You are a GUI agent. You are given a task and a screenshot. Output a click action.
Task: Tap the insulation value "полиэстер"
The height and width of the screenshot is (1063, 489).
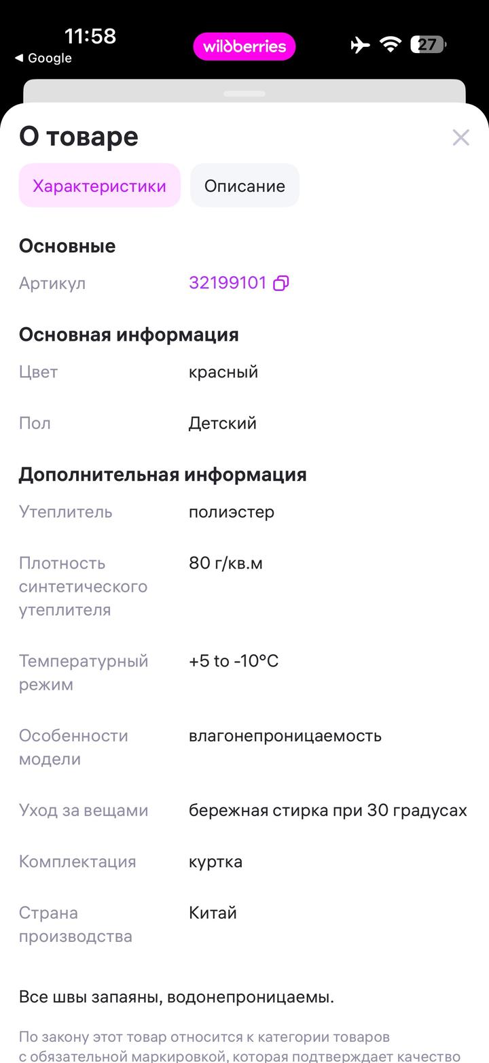[232, 511]
